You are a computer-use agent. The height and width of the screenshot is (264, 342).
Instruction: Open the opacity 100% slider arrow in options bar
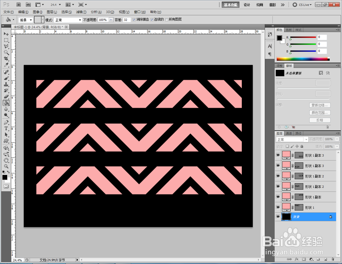[111, 20]
